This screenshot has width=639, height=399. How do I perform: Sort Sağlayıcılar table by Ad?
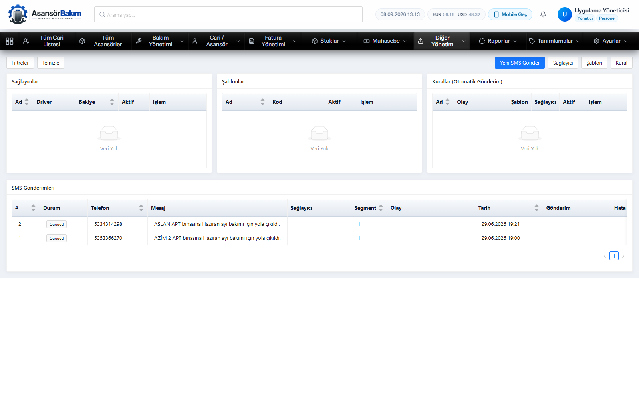coord(26,102)
